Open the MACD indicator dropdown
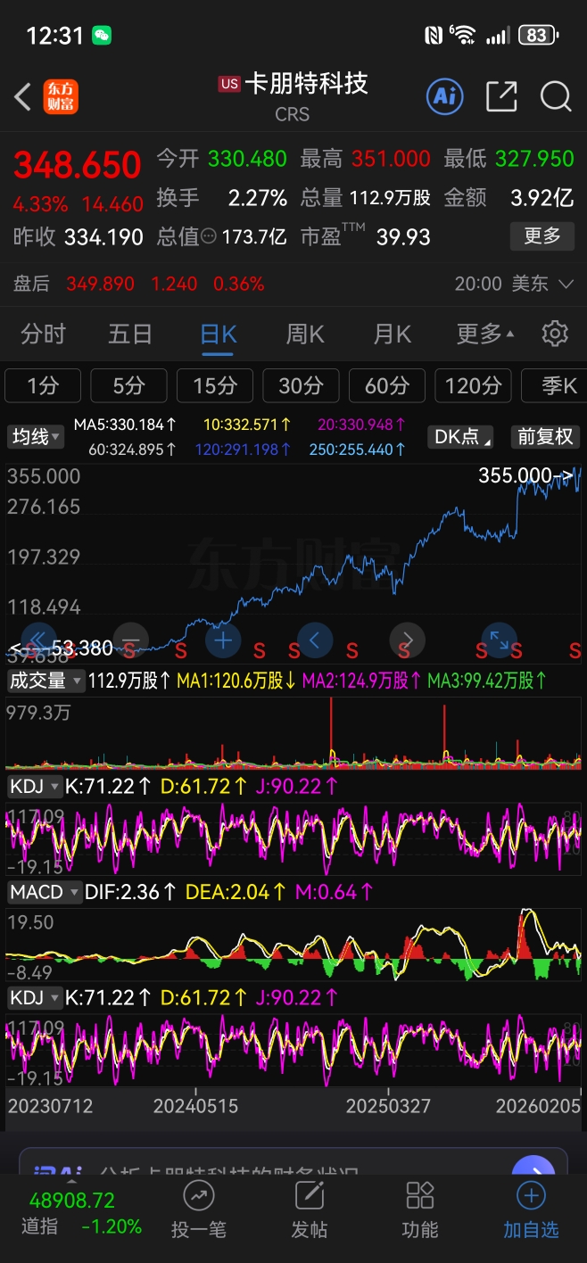Viewport: 587px width, 1263px height. (43, 892)
